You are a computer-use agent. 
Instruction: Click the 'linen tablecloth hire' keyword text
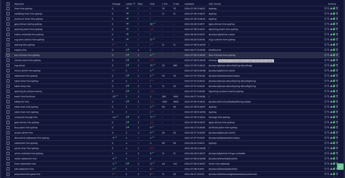25,164
